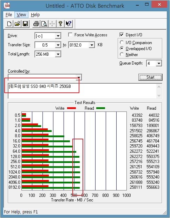Select the I/O Comparison radio button
Image resolution: width=170 pixels, height=218 pixels.
[122, 42]
